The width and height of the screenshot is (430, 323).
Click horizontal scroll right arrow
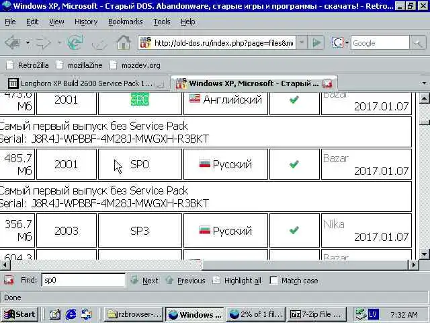pyautogui.click(x=414, y=265)
